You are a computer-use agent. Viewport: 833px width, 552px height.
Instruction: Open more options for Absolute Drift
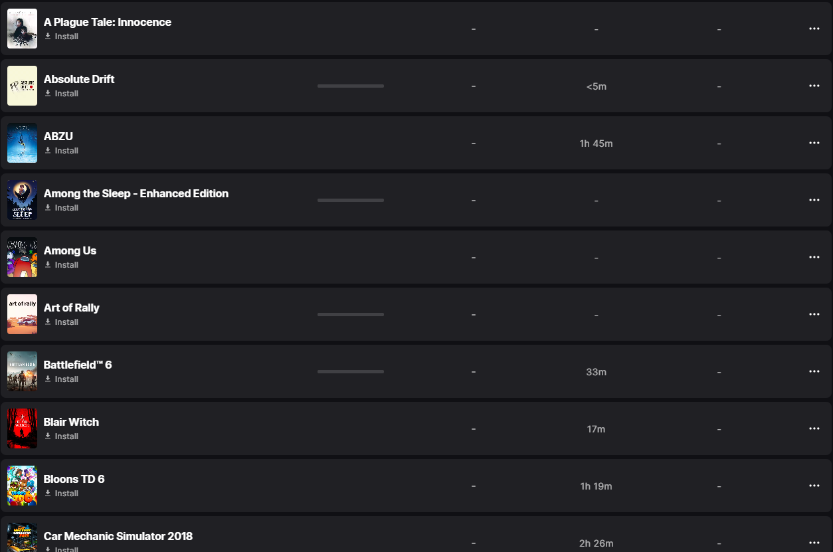[814, 86]
